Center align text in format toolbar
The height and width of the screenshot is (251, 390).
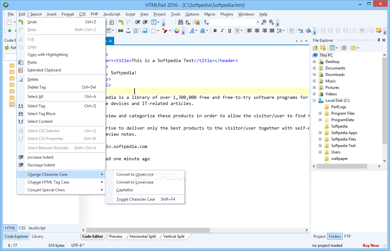click(257, 31)
